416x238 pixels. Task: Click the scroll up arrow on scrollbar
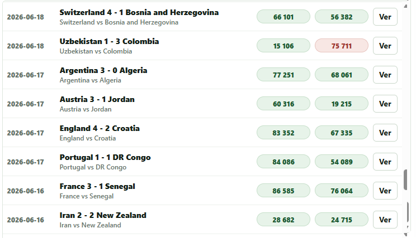click(405, 6)
